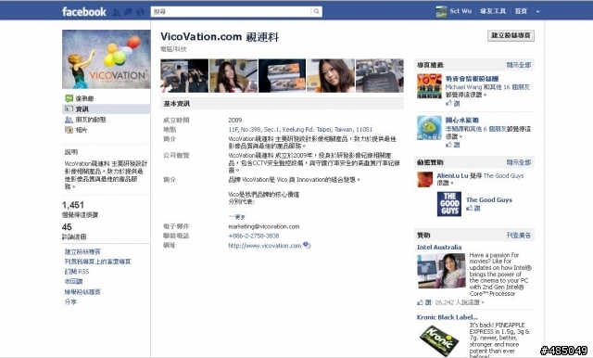The image size is (593, 358).
Task: Open fifth photo thumbnail in strip
Action: click(x=380, y=76)
